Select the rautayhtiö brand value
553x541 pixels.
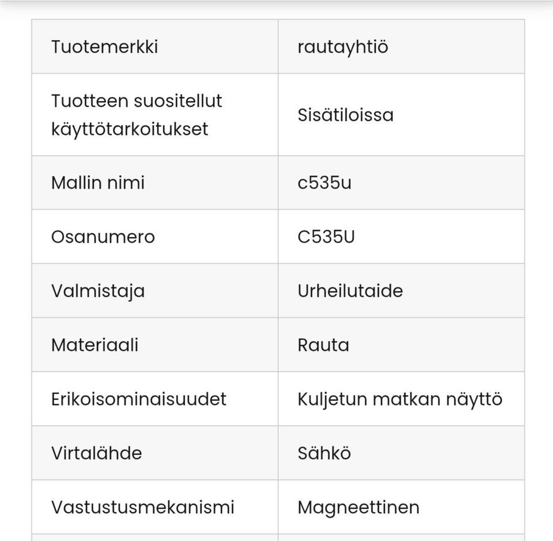pyautogui.click(x=343, y=47)
